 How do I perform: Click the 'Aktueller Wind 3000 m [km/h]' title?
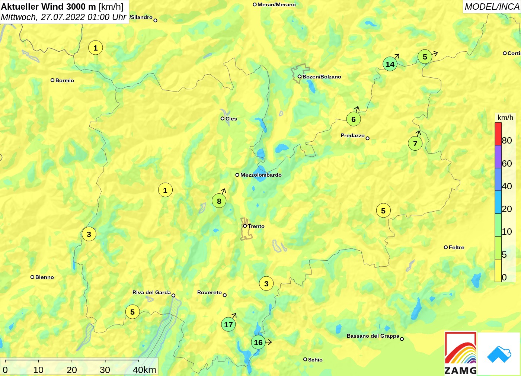click(62, 6)
